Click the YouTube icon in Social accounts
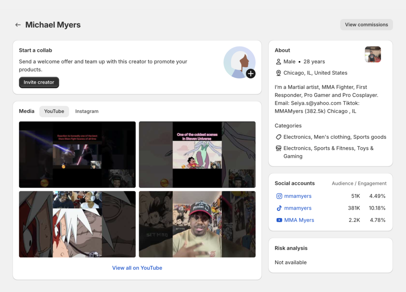 (x=279, y=220)
